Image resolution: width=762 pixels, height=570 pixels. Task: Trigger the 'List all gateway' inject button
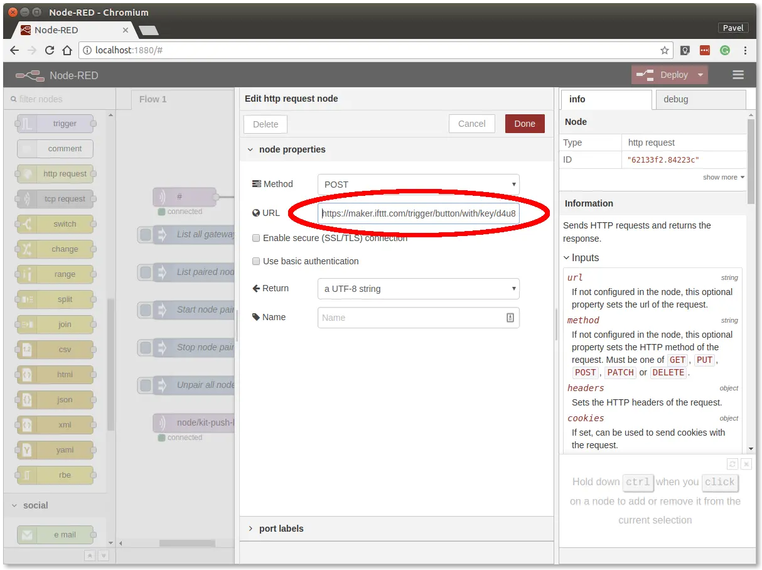(x=146, y=235)
